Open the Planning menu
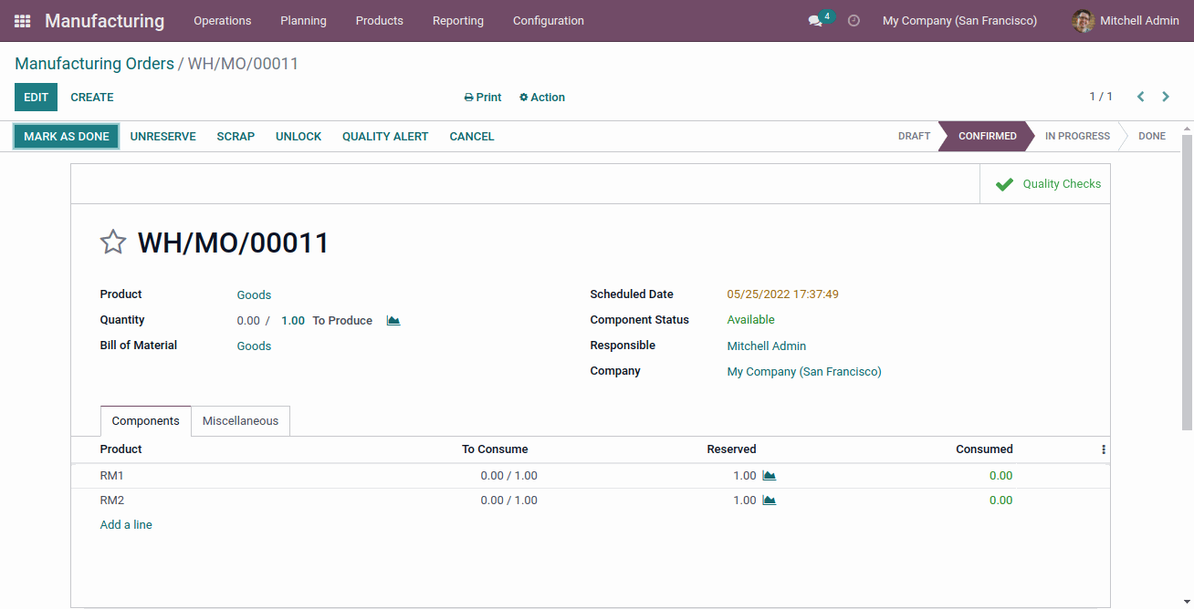Image resolution: width=1194 pixels, height=609 pixels. [303, 21]
